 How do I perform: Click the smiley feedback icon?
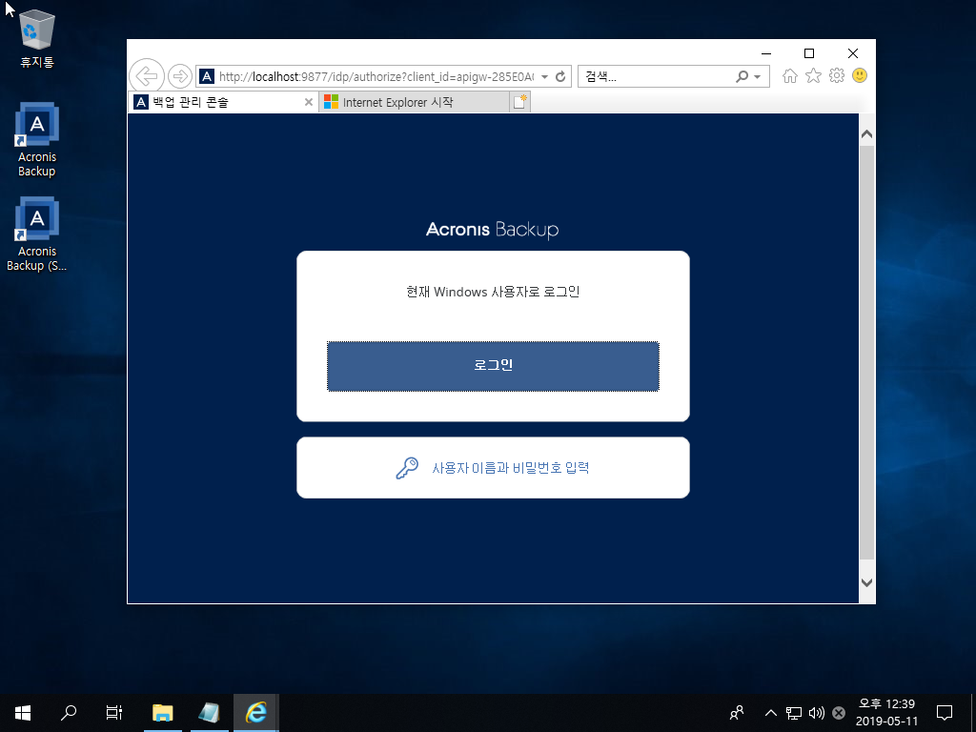tap(860, 76)
